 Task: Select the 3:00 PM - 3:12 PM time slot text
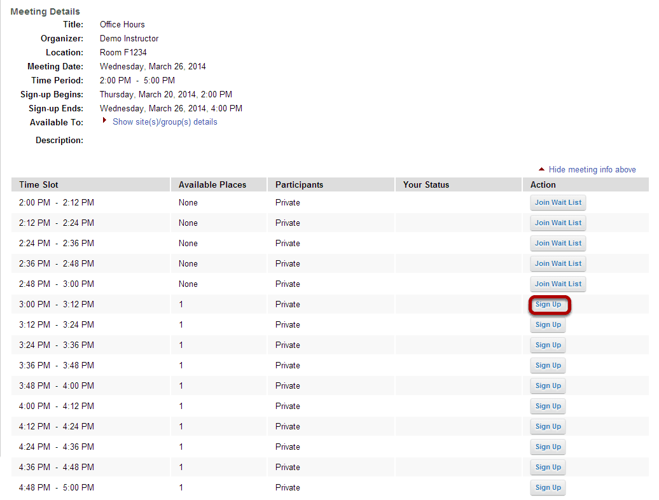tap(57, 304)
